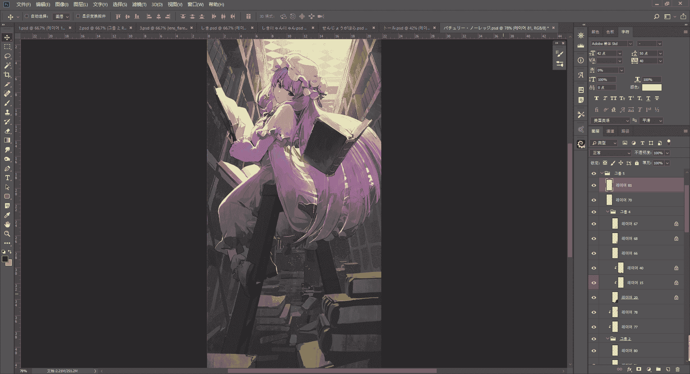This screenshot has width=690, height=374.
Task: Select the Zoom tool
Action: click(x=7, y=234)
